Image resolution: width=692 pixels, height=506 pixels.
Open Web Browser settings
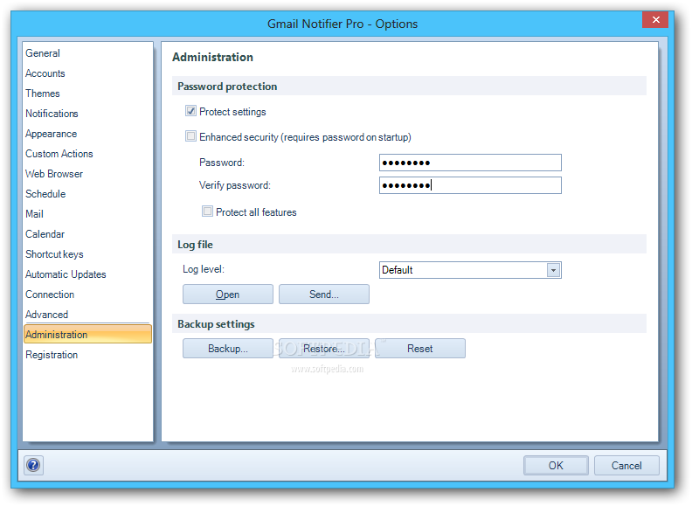tap(88, 174)
